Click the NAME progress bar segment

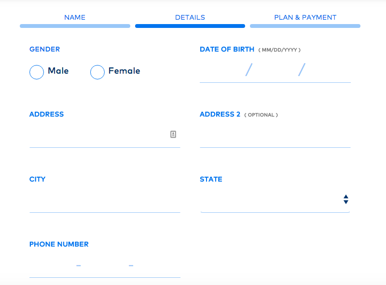tap(75, 26)
